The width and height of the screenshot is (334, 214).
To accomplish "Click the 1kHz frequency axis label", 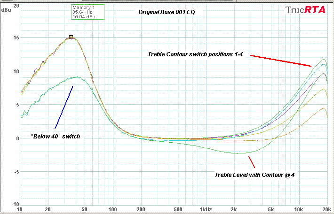I will [207, 209].
